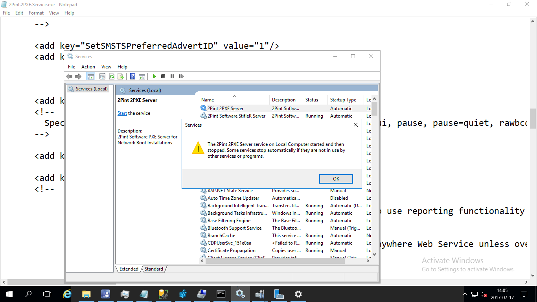Image resolution: width=537 pixels, height=302 pixels.
Task: Open Notepad's Format menu
Action: [x=36, y=13]
